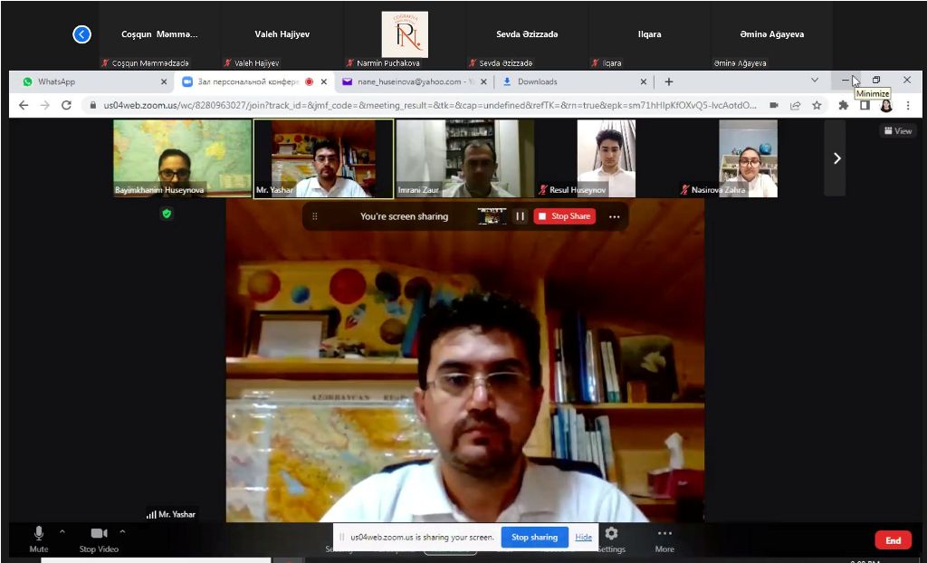Show next participants with gallery arrow
Viewport: 927px width, 563px height.
pyautogui.click(x=836, y=158)
